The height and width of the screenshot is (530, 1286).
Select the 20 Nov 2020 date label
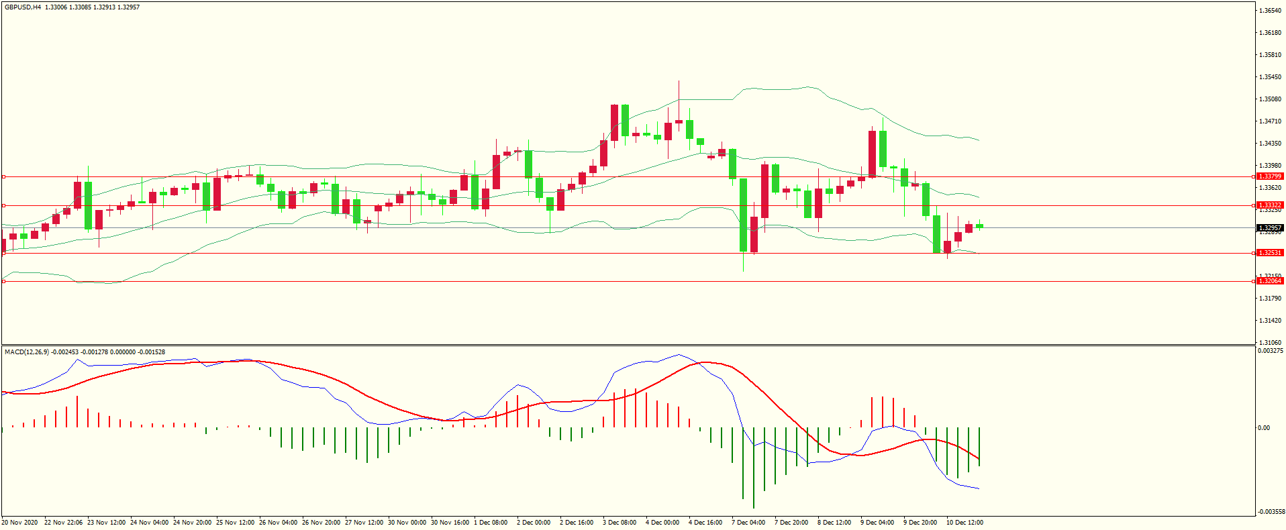[20, 523]
